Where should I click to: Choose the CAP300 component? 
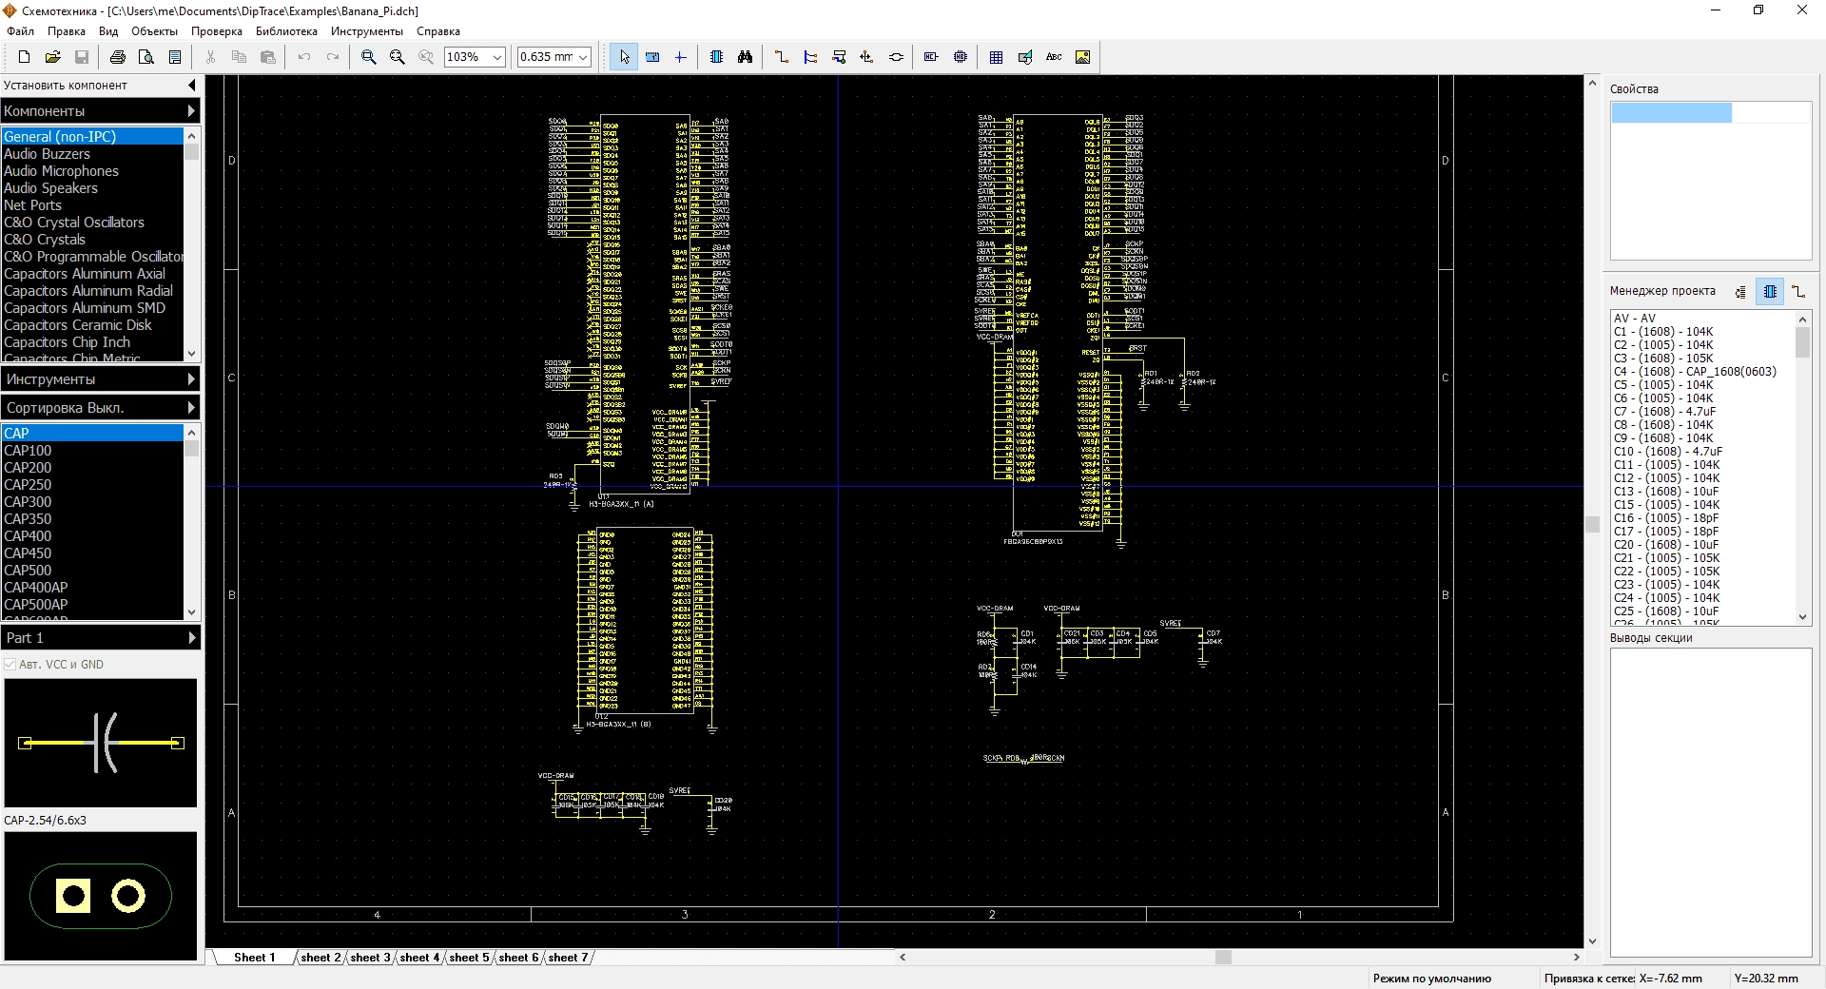pos(92,502)
